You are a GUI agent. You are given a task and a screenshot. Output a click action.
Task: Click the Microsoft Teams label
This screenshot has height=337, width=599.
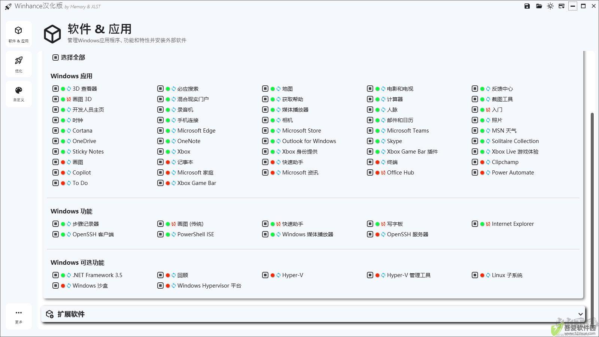click(x=408, y=131)
